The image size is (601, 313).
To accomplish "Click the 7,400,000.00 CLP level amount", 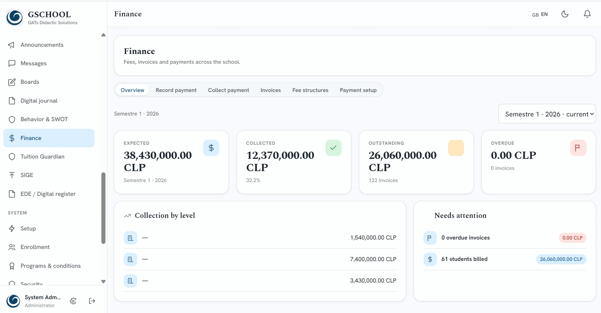I will point(373,259).
